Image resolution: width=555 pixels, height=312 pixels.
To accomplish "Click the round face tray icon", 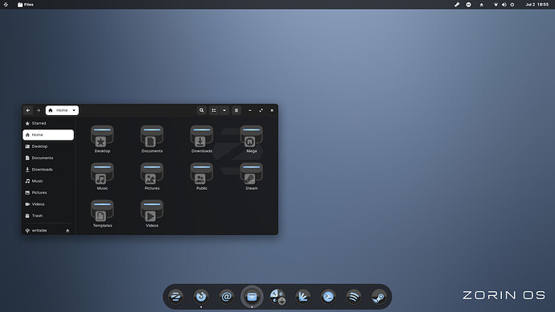I will [x=469, y=5].
